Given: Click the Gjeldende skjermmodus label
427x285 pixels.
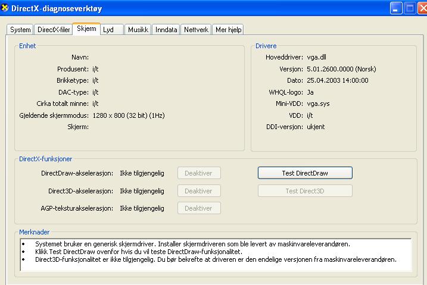Looking at the screenshot, I should (54, 115).
